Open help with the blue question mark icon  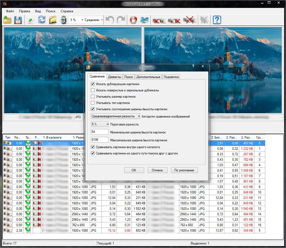point(217,20)
